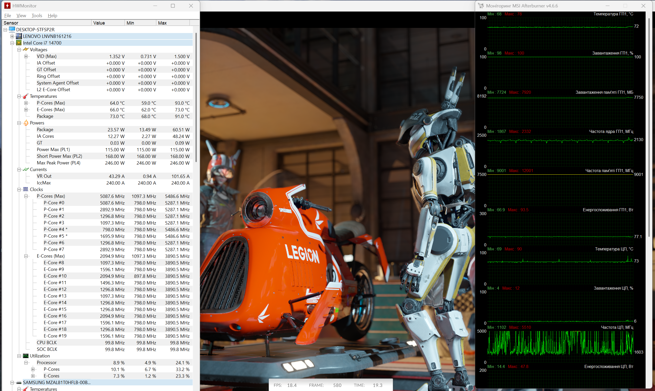Viewport: 655px width, 391px height.
Task: Click the HWMonitor vertical scrollbar thumb
Action: pos(196,98)
